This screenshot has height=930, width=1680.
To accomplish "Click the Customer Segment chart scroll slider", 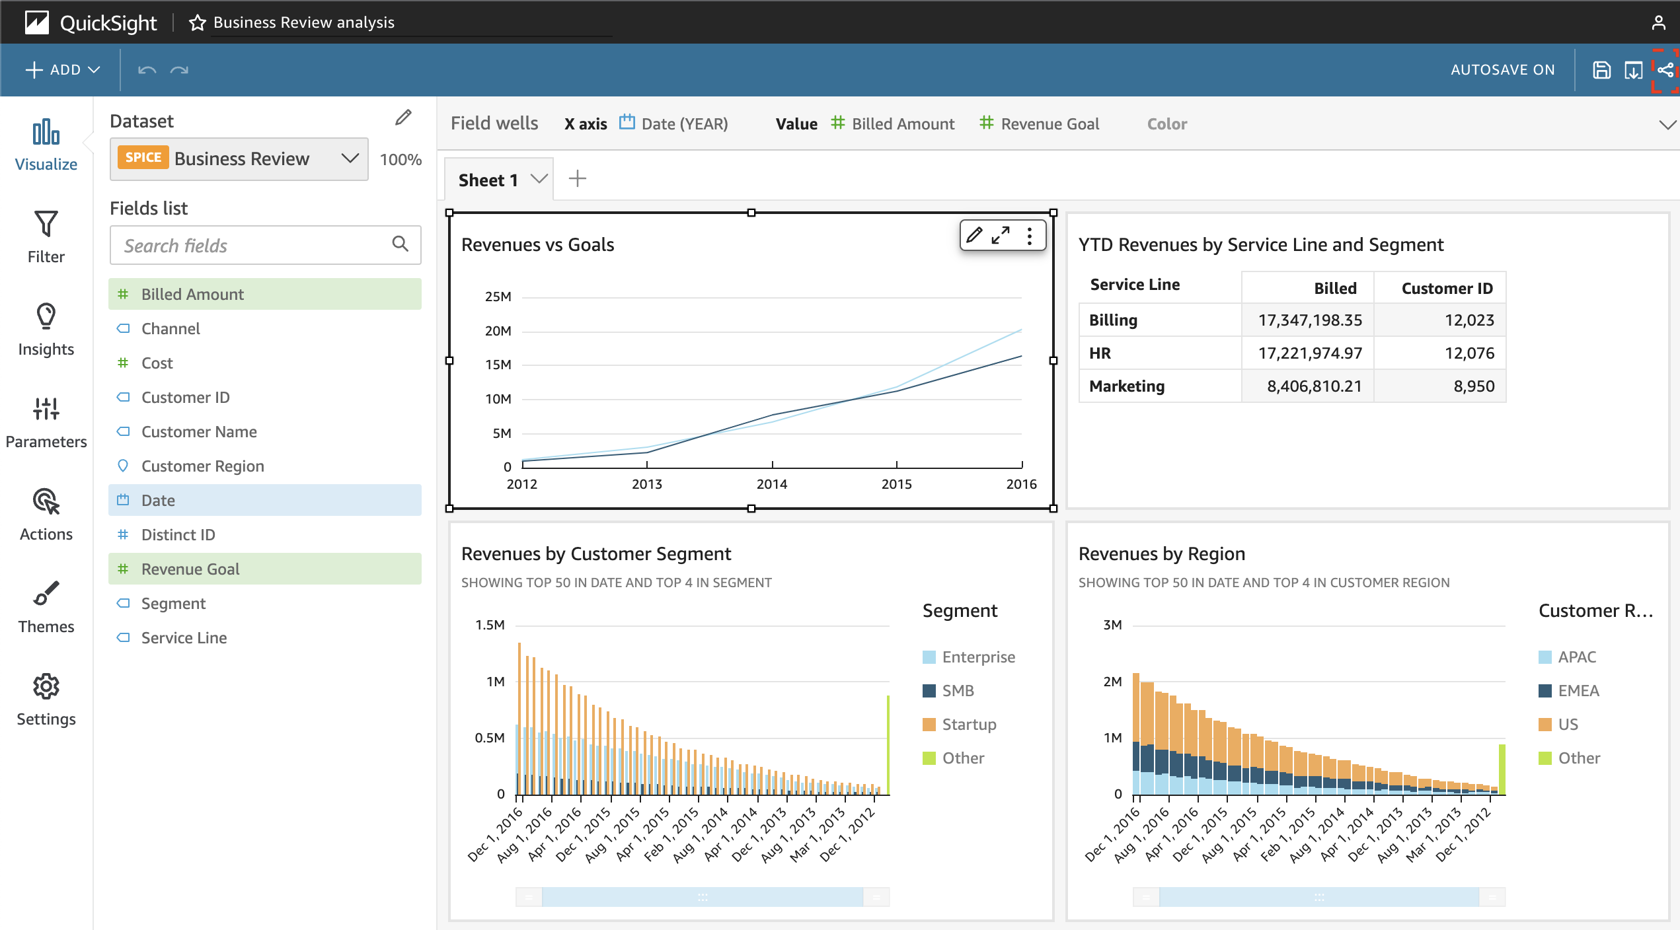I will pos(703,897).
